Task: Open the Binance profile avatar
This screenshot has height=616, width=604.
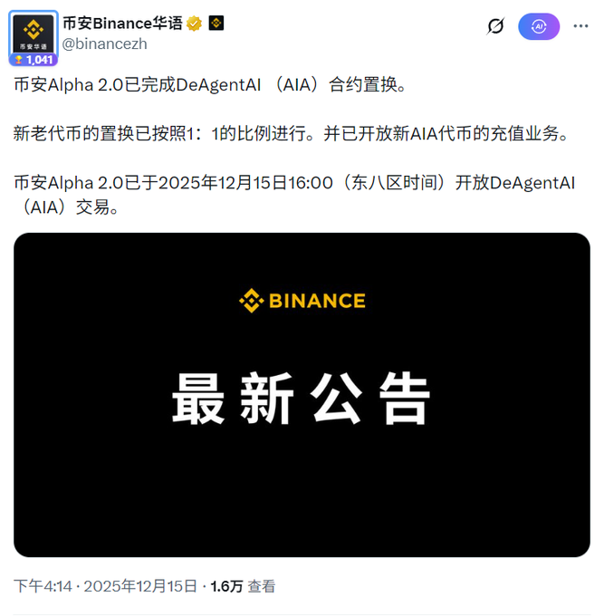Action: [34, 34]
